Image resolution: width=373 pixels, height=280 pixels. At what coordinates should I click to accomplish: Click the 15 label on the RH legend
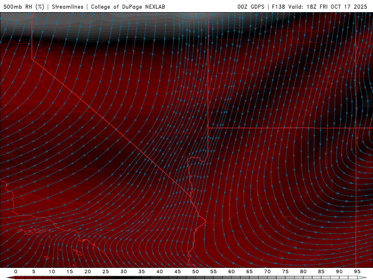point(69,272)
